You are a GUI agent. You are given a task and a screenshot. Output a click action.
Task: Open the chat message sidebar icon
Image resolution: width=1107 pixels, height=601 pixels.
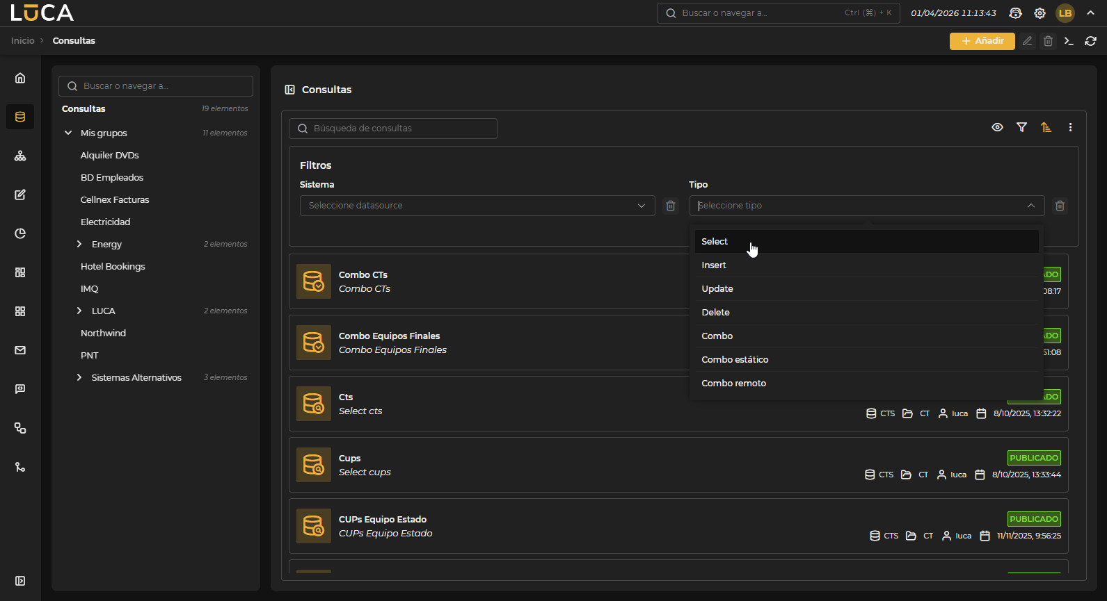[20, 389]
